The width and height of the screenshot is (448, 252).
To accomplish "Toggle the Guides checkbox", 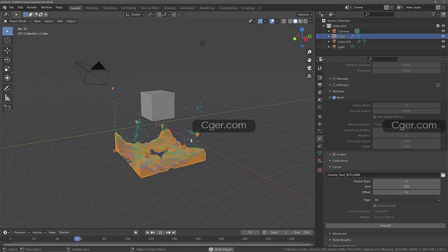I will pos(334,155).
